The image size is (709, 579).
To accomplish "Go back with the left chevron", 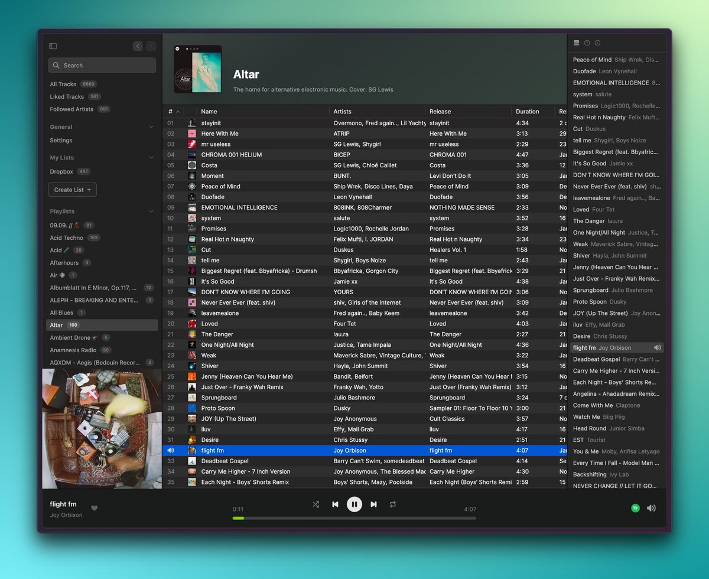I will pyautogui.click(x=138, y=46).
